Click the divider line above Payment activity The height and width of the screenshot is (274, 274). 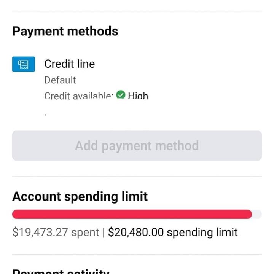pyautogui.click(x=137, y=254)
